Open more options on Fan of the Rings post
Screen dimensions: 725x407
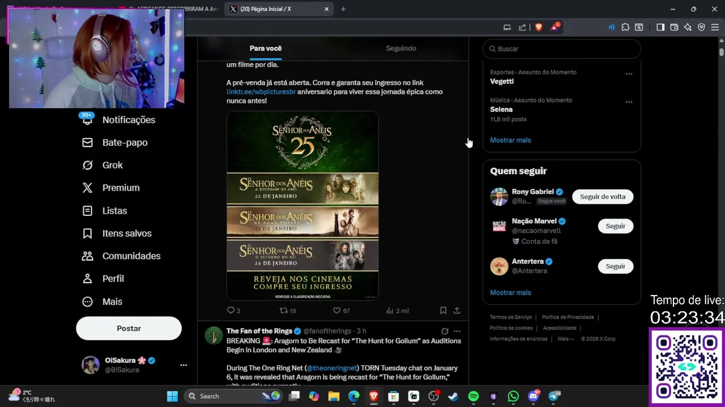457,331
